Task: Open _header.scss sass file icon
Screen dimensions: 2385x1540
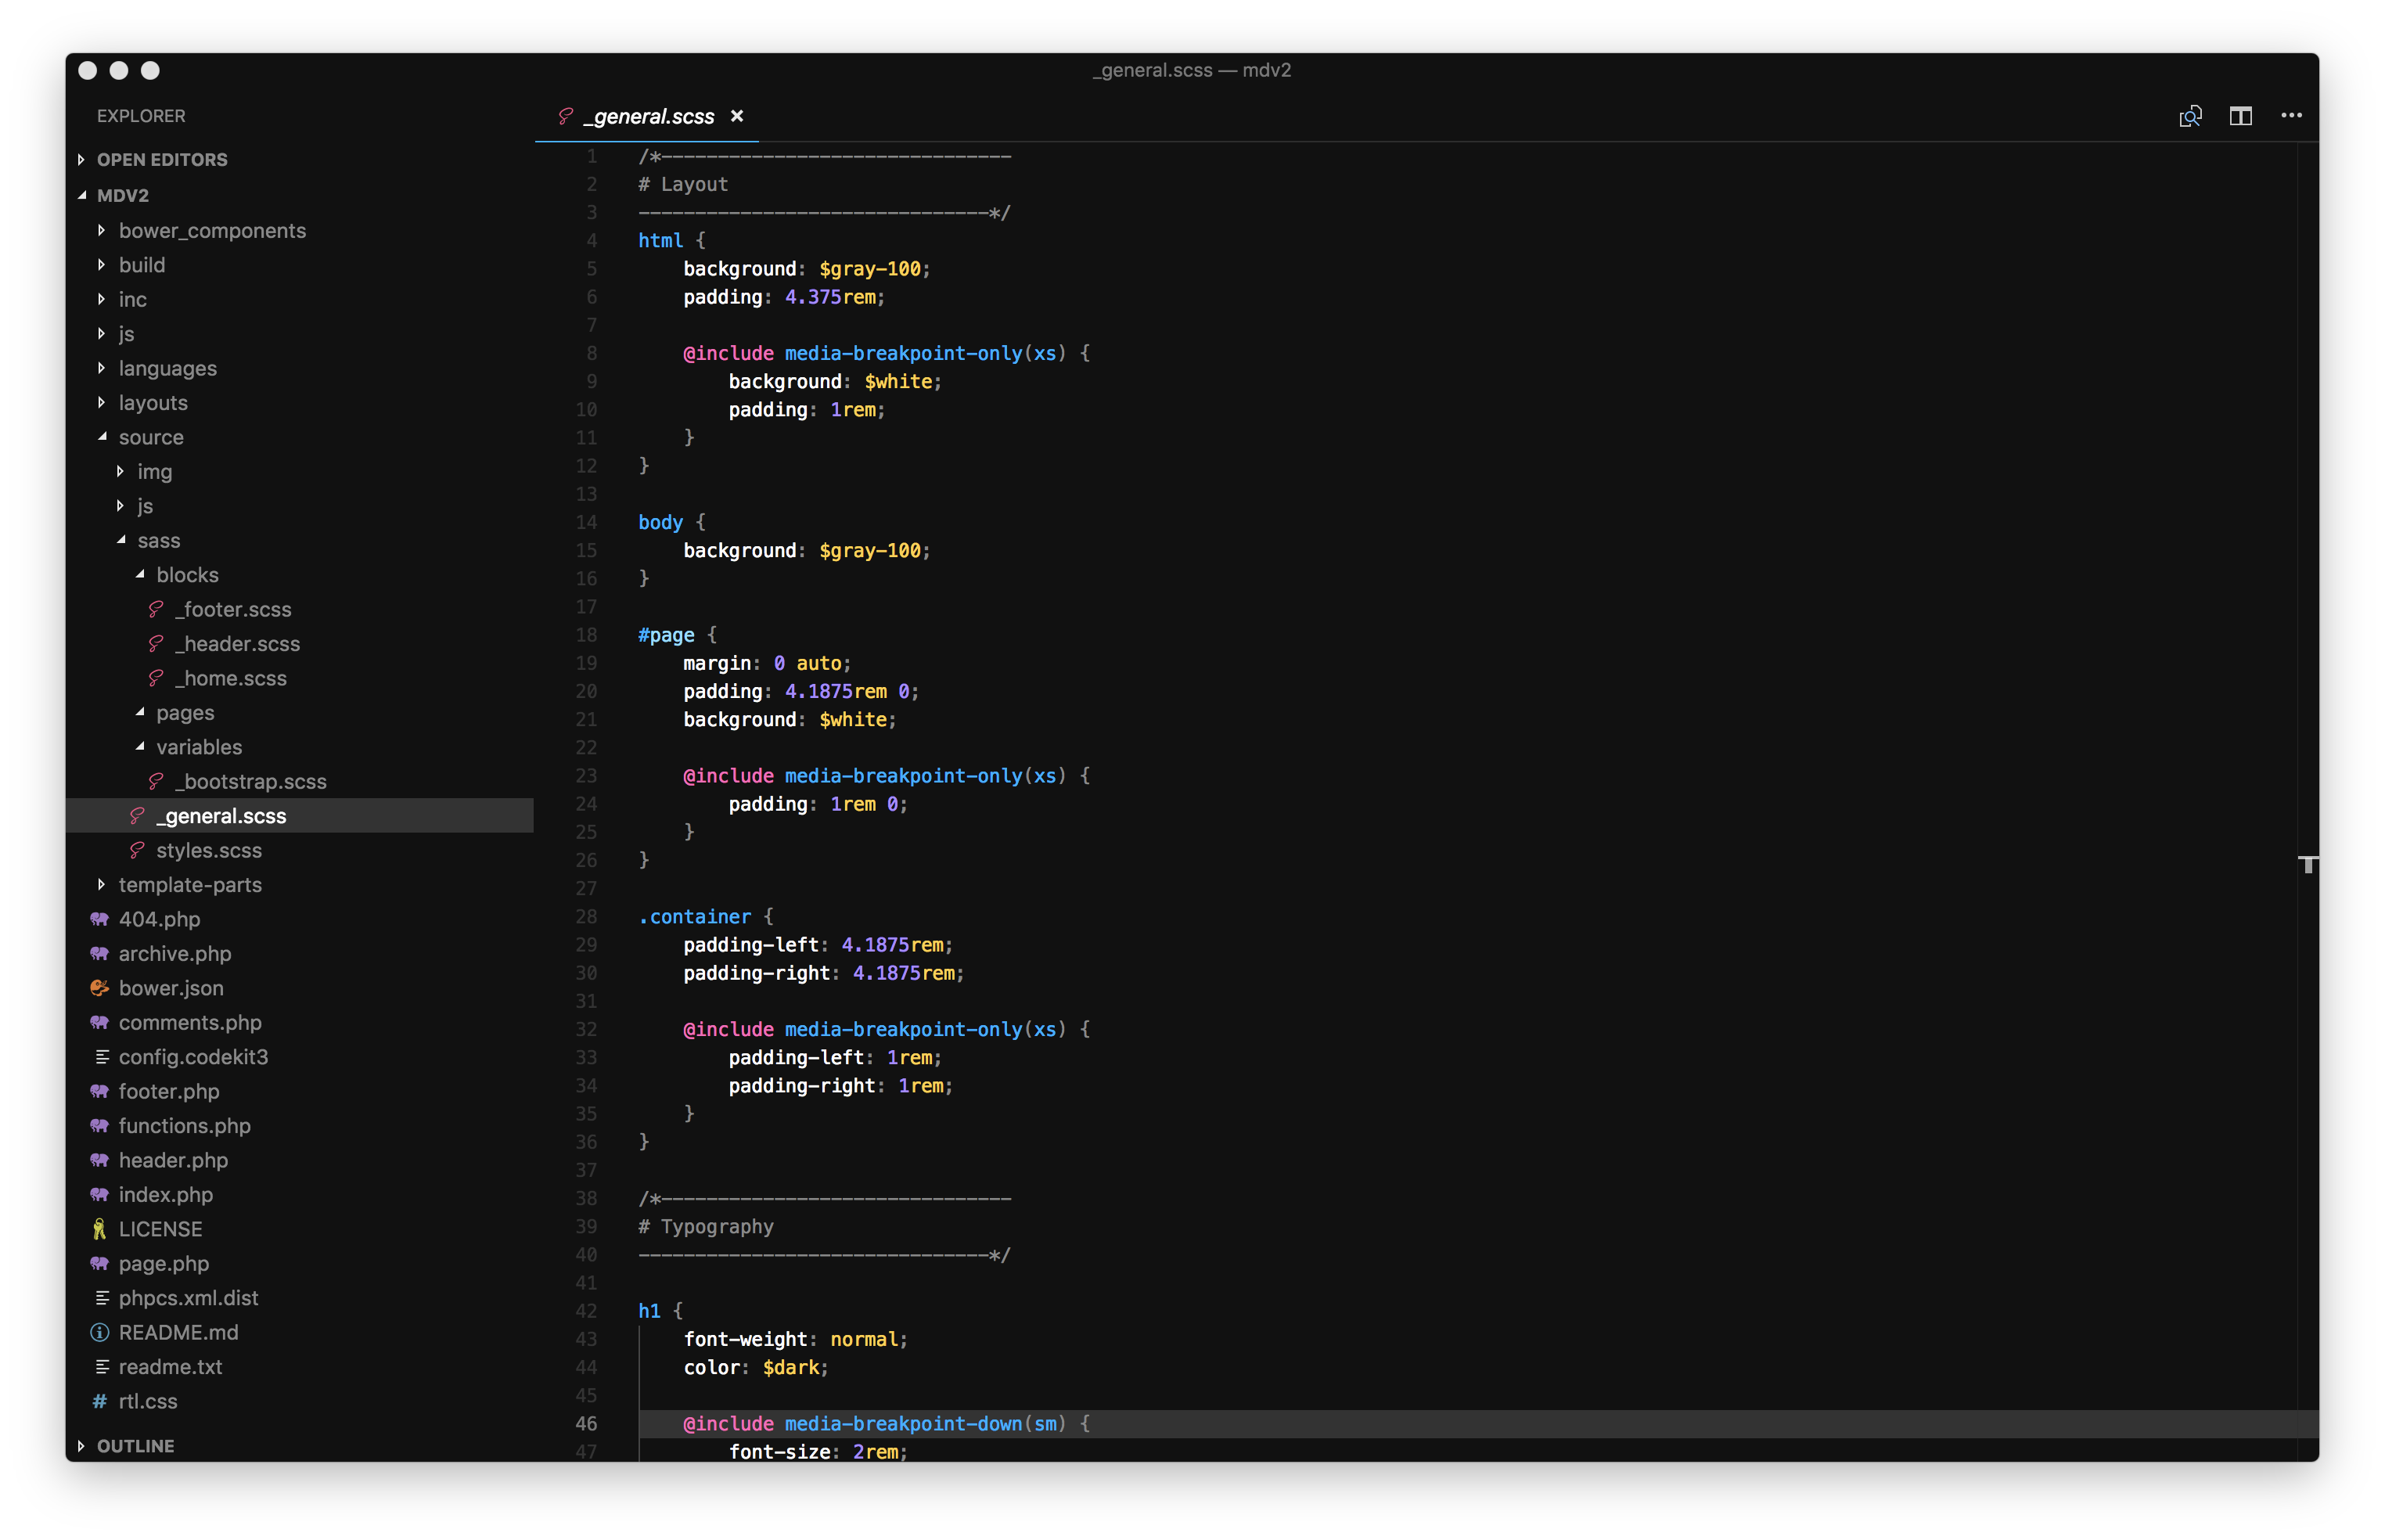Action: tap(156, 644)
